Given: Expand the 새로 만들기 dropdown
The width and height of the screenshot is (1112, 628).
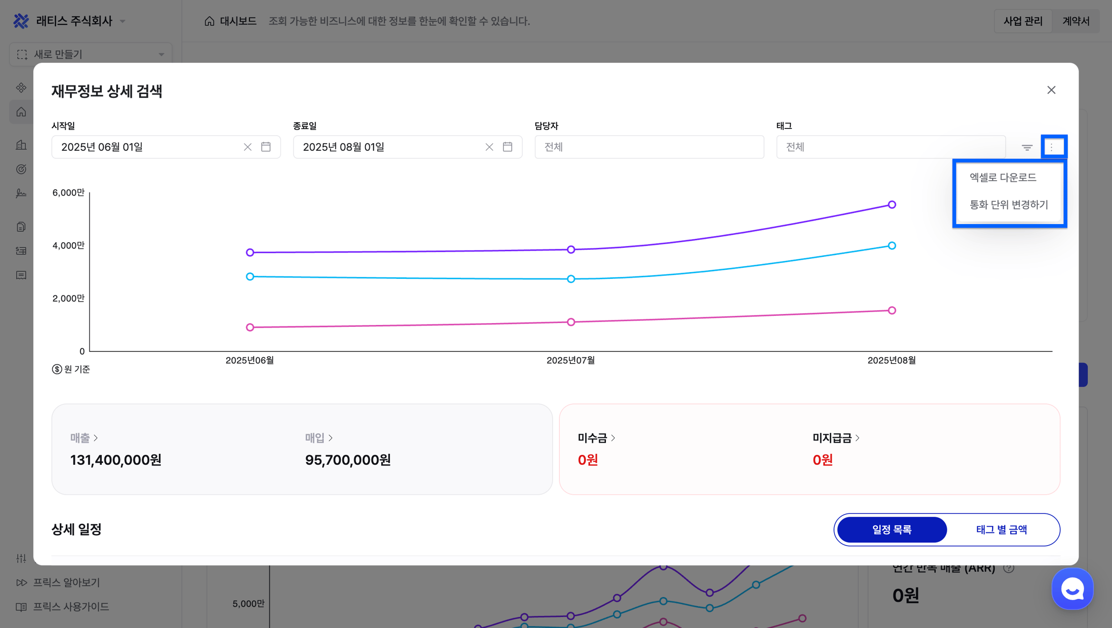Looking at the screenshot, I should 90,54.
